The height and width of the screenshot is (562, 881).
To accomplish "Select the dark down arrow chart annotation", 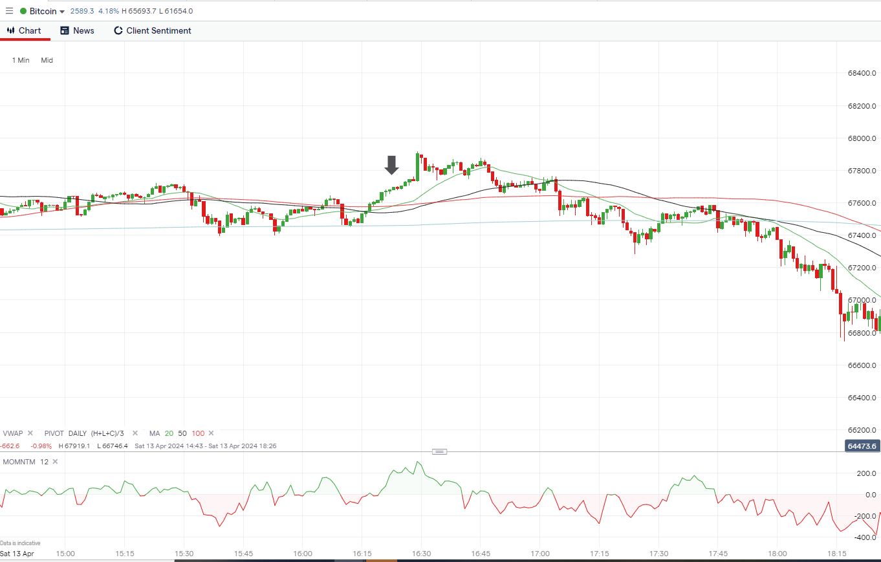I will coord(391,165).
